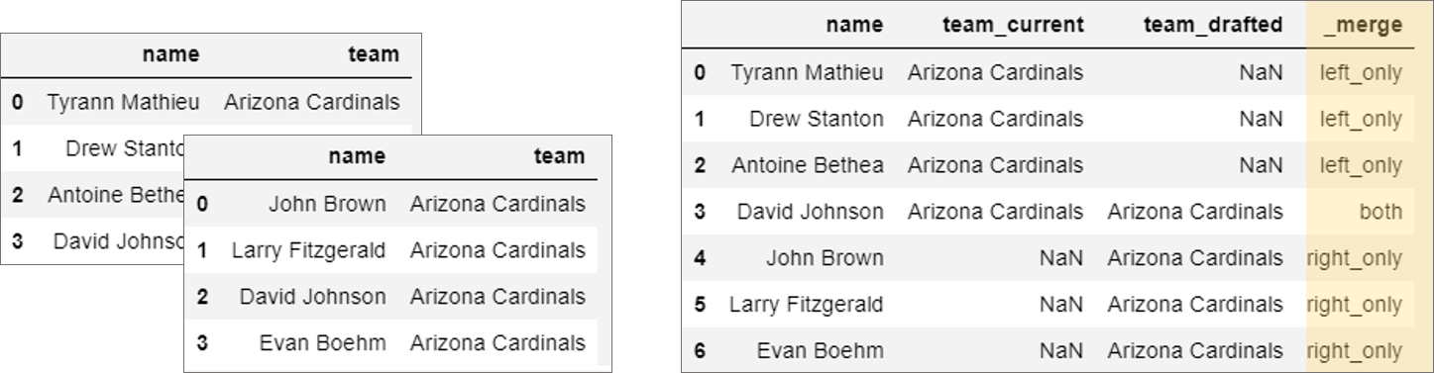Click left_only in the Drew Stanton row
Viewport: 1434px width, 373px height.
pyautogui.click(x=1361, y=119)
